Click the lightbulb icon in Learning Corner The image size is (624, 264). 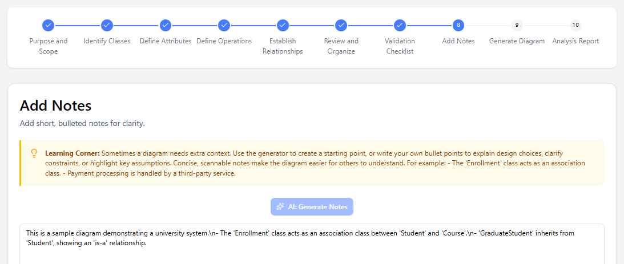pyautogui.click(x=34, y=153)
